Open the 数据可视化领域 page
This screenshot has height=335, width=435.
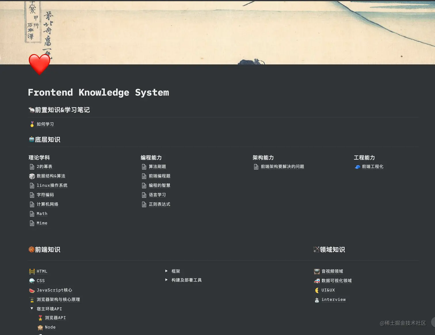click(337, 281)
